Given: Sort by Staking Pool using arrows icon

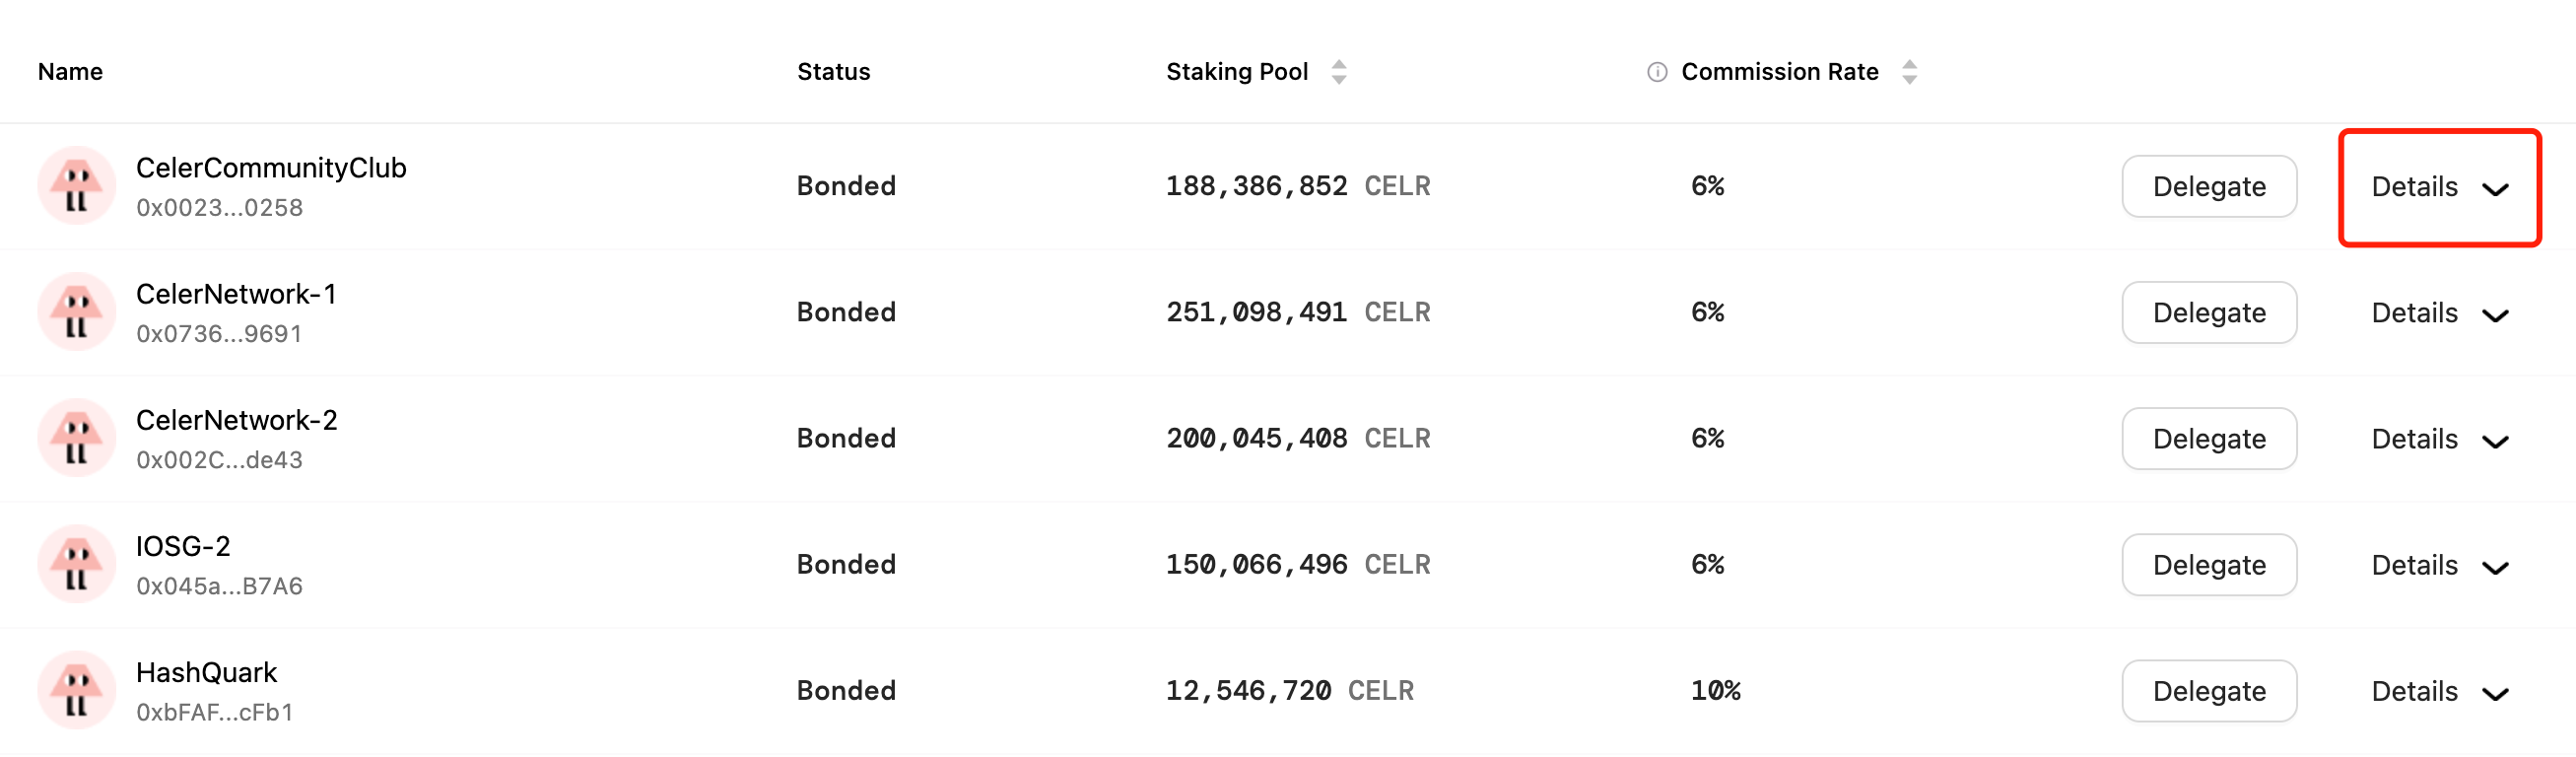Looking at the screenshot, I should coord(1339,72).
